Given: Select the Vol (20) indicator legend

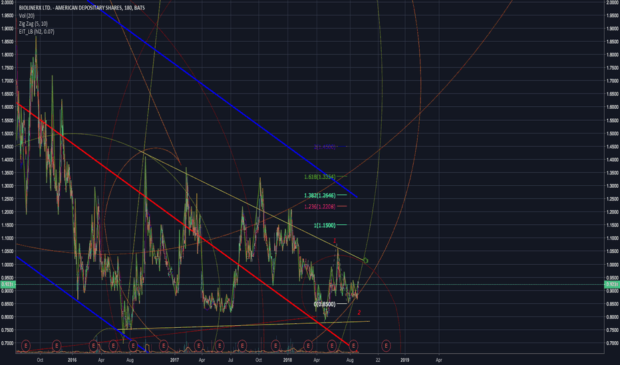Looking at the screenshot, I should pos(27,16).
